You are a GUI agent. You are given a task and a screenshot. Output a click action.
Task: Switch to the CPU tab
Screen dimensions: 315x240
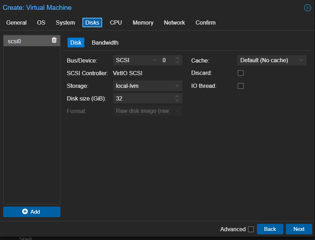tap(116, 22)
